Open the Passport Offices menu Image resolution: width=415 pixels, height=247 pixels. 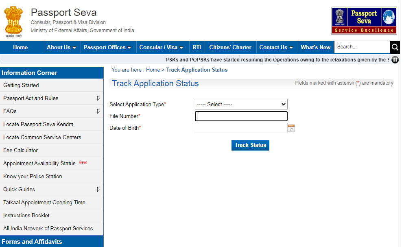(x=107, y=47)
